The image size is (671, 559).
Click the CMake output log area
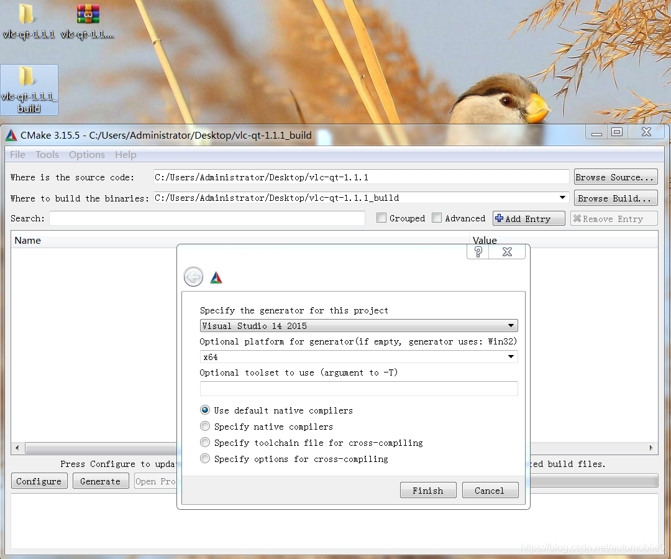coord(334,521)
